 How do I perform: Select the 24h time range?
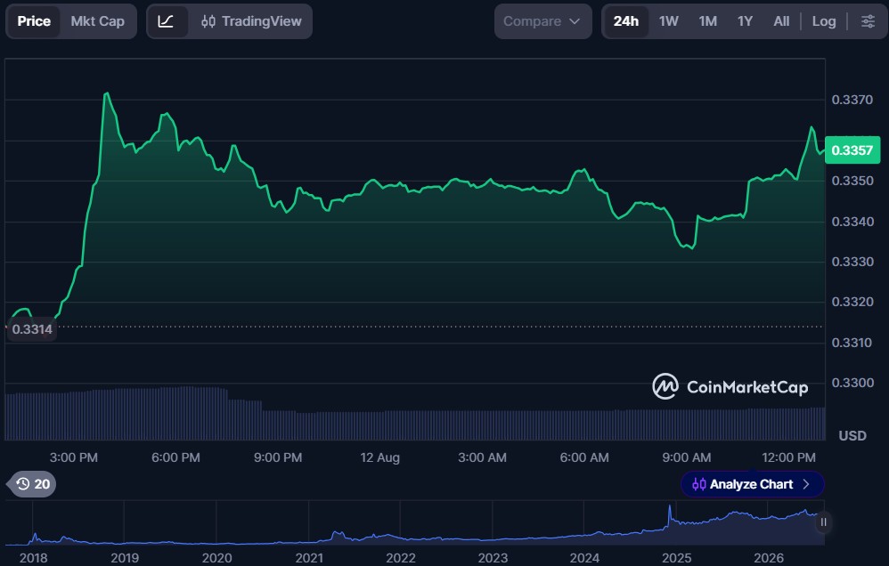coord(626,21)
